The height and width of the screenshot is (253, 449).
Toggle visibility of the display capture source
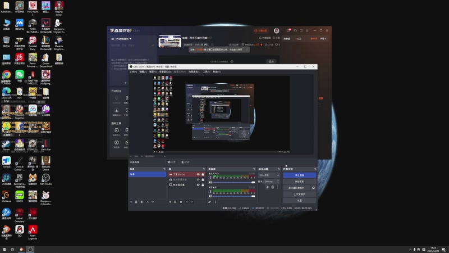pyautogui.click(x=198, y=185)
